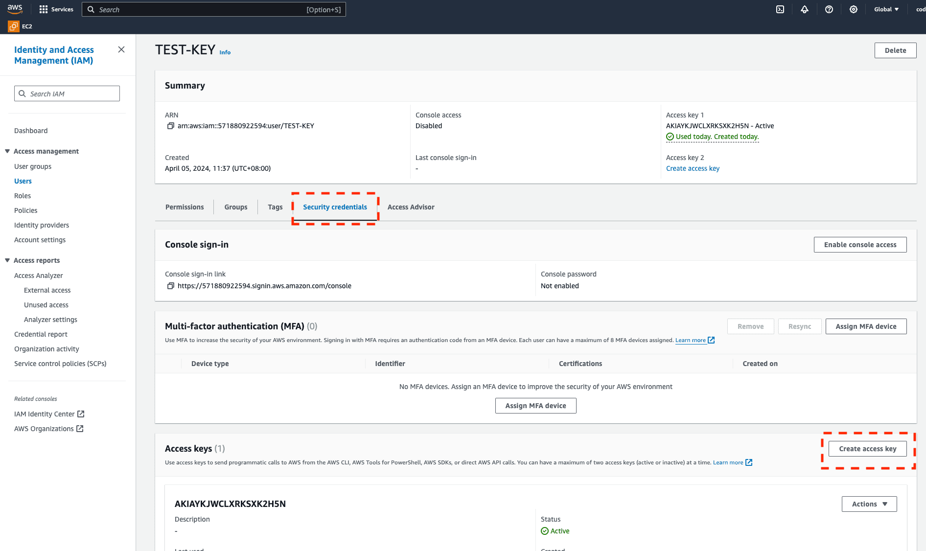Click the disabled Resync button

[800, 326]
